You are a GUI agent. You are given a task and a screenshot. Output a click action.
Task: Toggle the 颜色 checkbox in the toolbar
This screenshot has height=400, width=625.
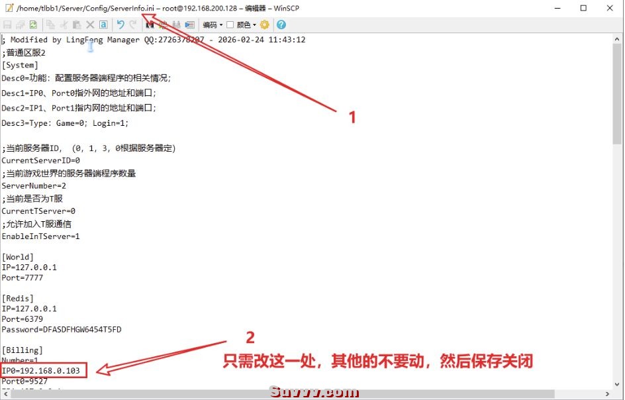tap(230, 25)
